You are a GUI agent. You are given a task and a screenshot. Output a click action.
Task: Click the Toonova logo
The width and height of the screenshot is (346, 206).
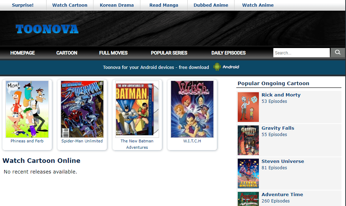47,29
